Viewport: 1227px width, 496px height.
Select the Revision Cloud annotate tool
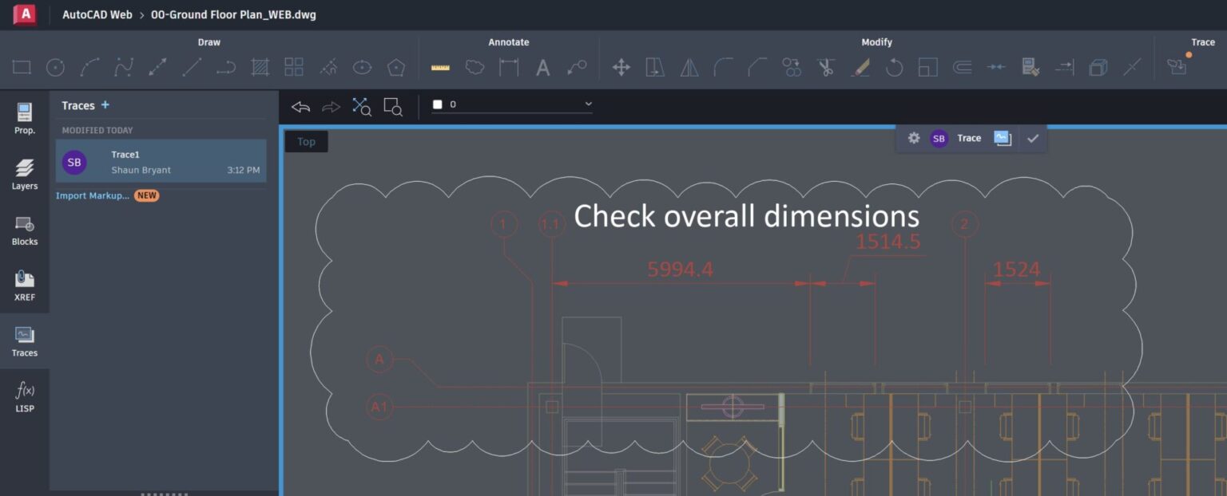point(475,67)
